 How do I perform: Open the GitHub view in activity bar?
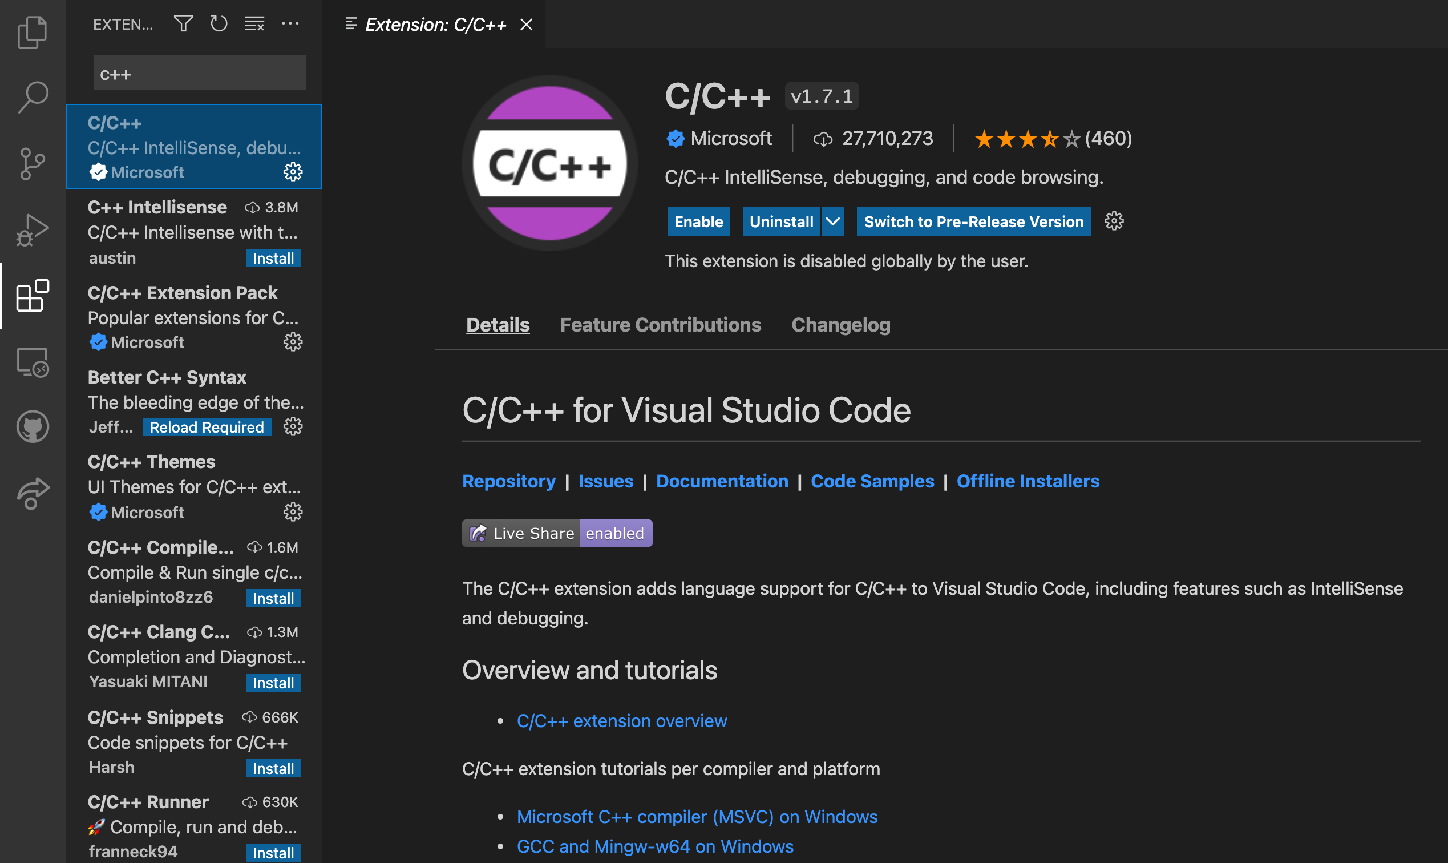[33, 428]
